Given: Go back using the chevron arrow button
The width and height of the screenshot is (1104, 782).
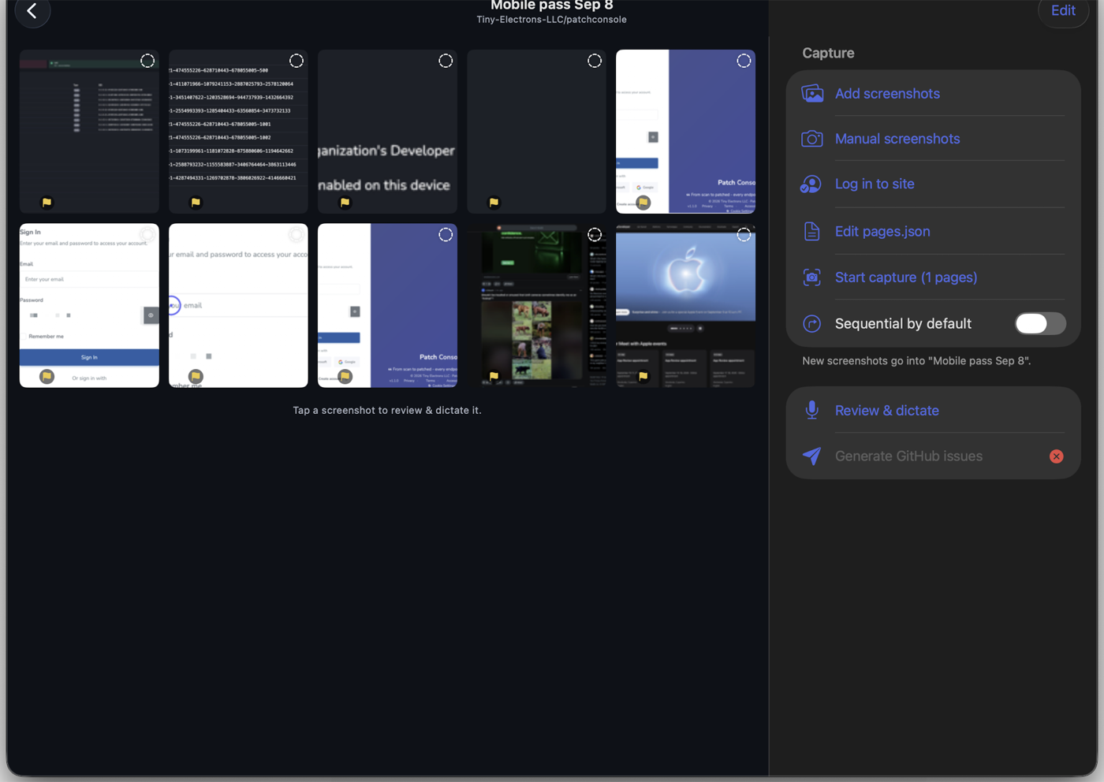Looking at the screenshot, I should click(x=32, y=10).
